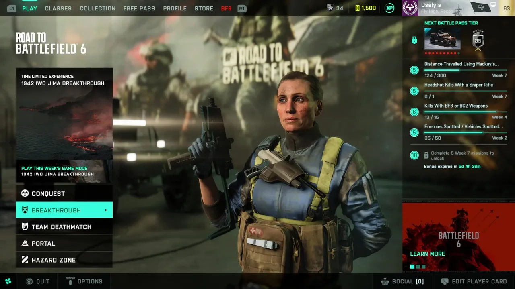Click the Edit Player Card icon
The width and height of the screenshot is (515, 289).
click(x=445, y=281)
